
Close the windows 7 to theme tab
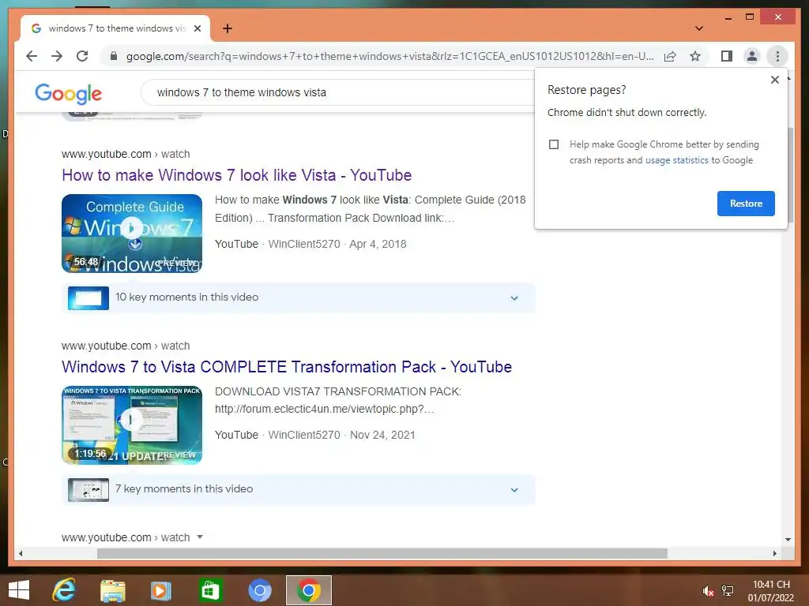[198, 28]
